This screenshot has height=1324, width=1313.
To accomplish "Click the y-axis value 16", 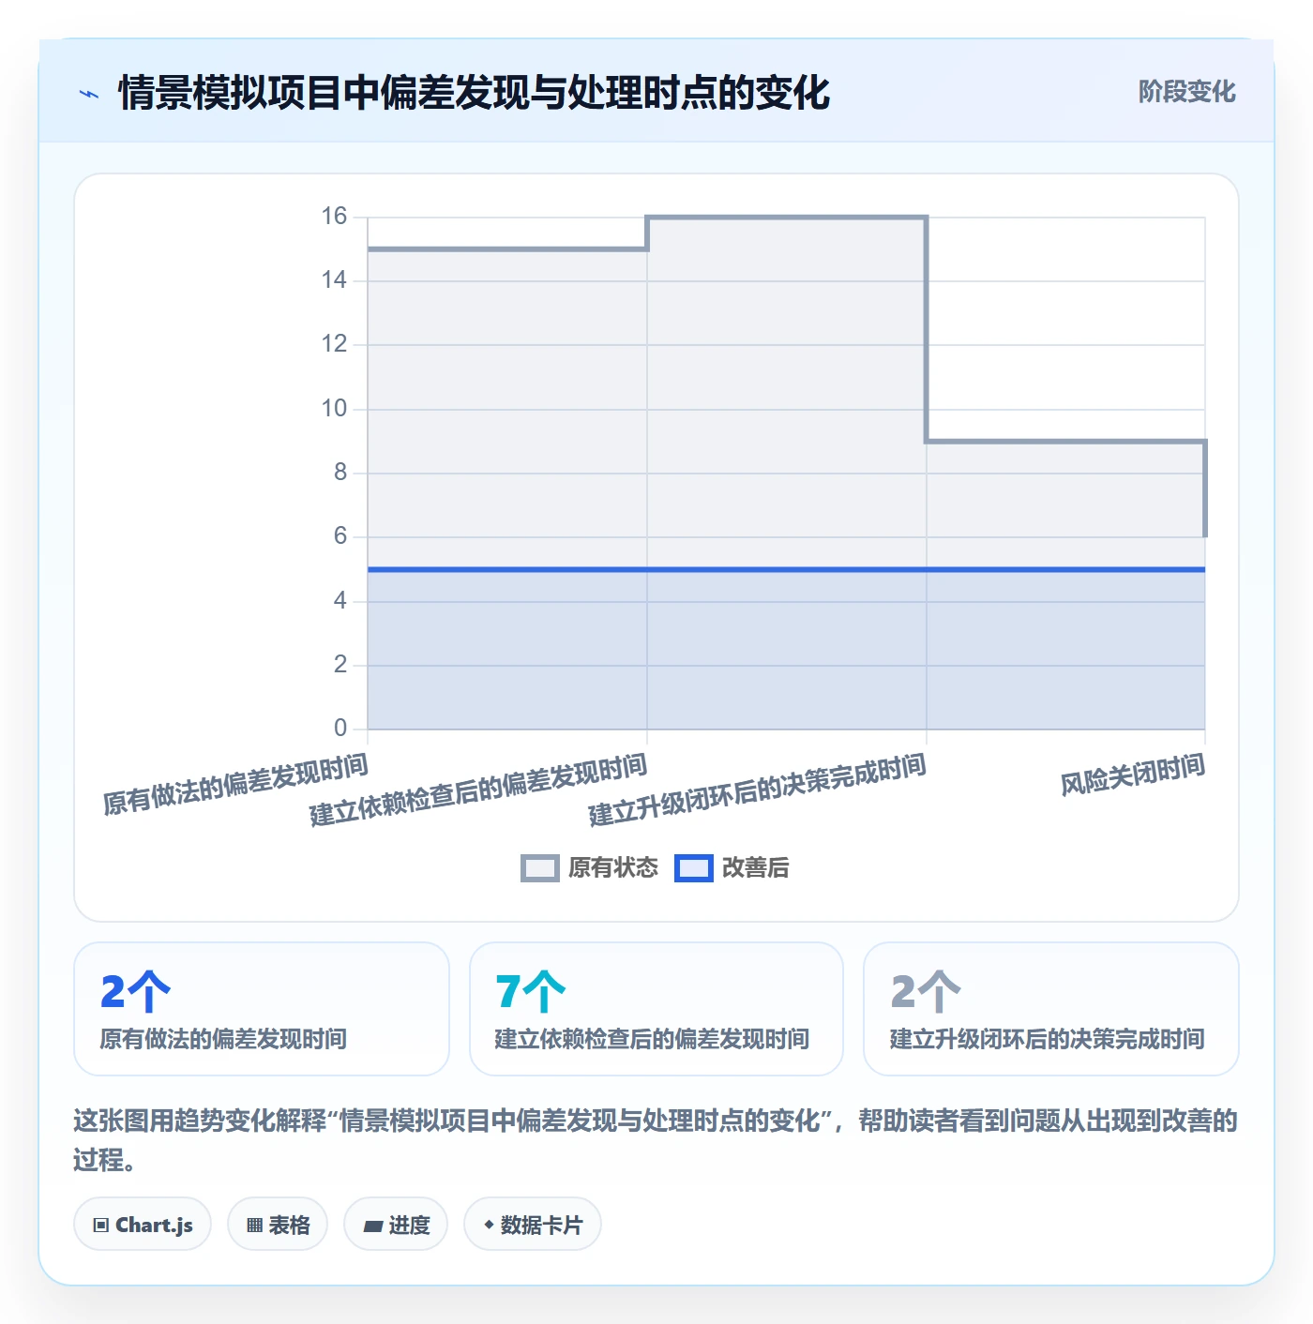I will click(334, 217).
